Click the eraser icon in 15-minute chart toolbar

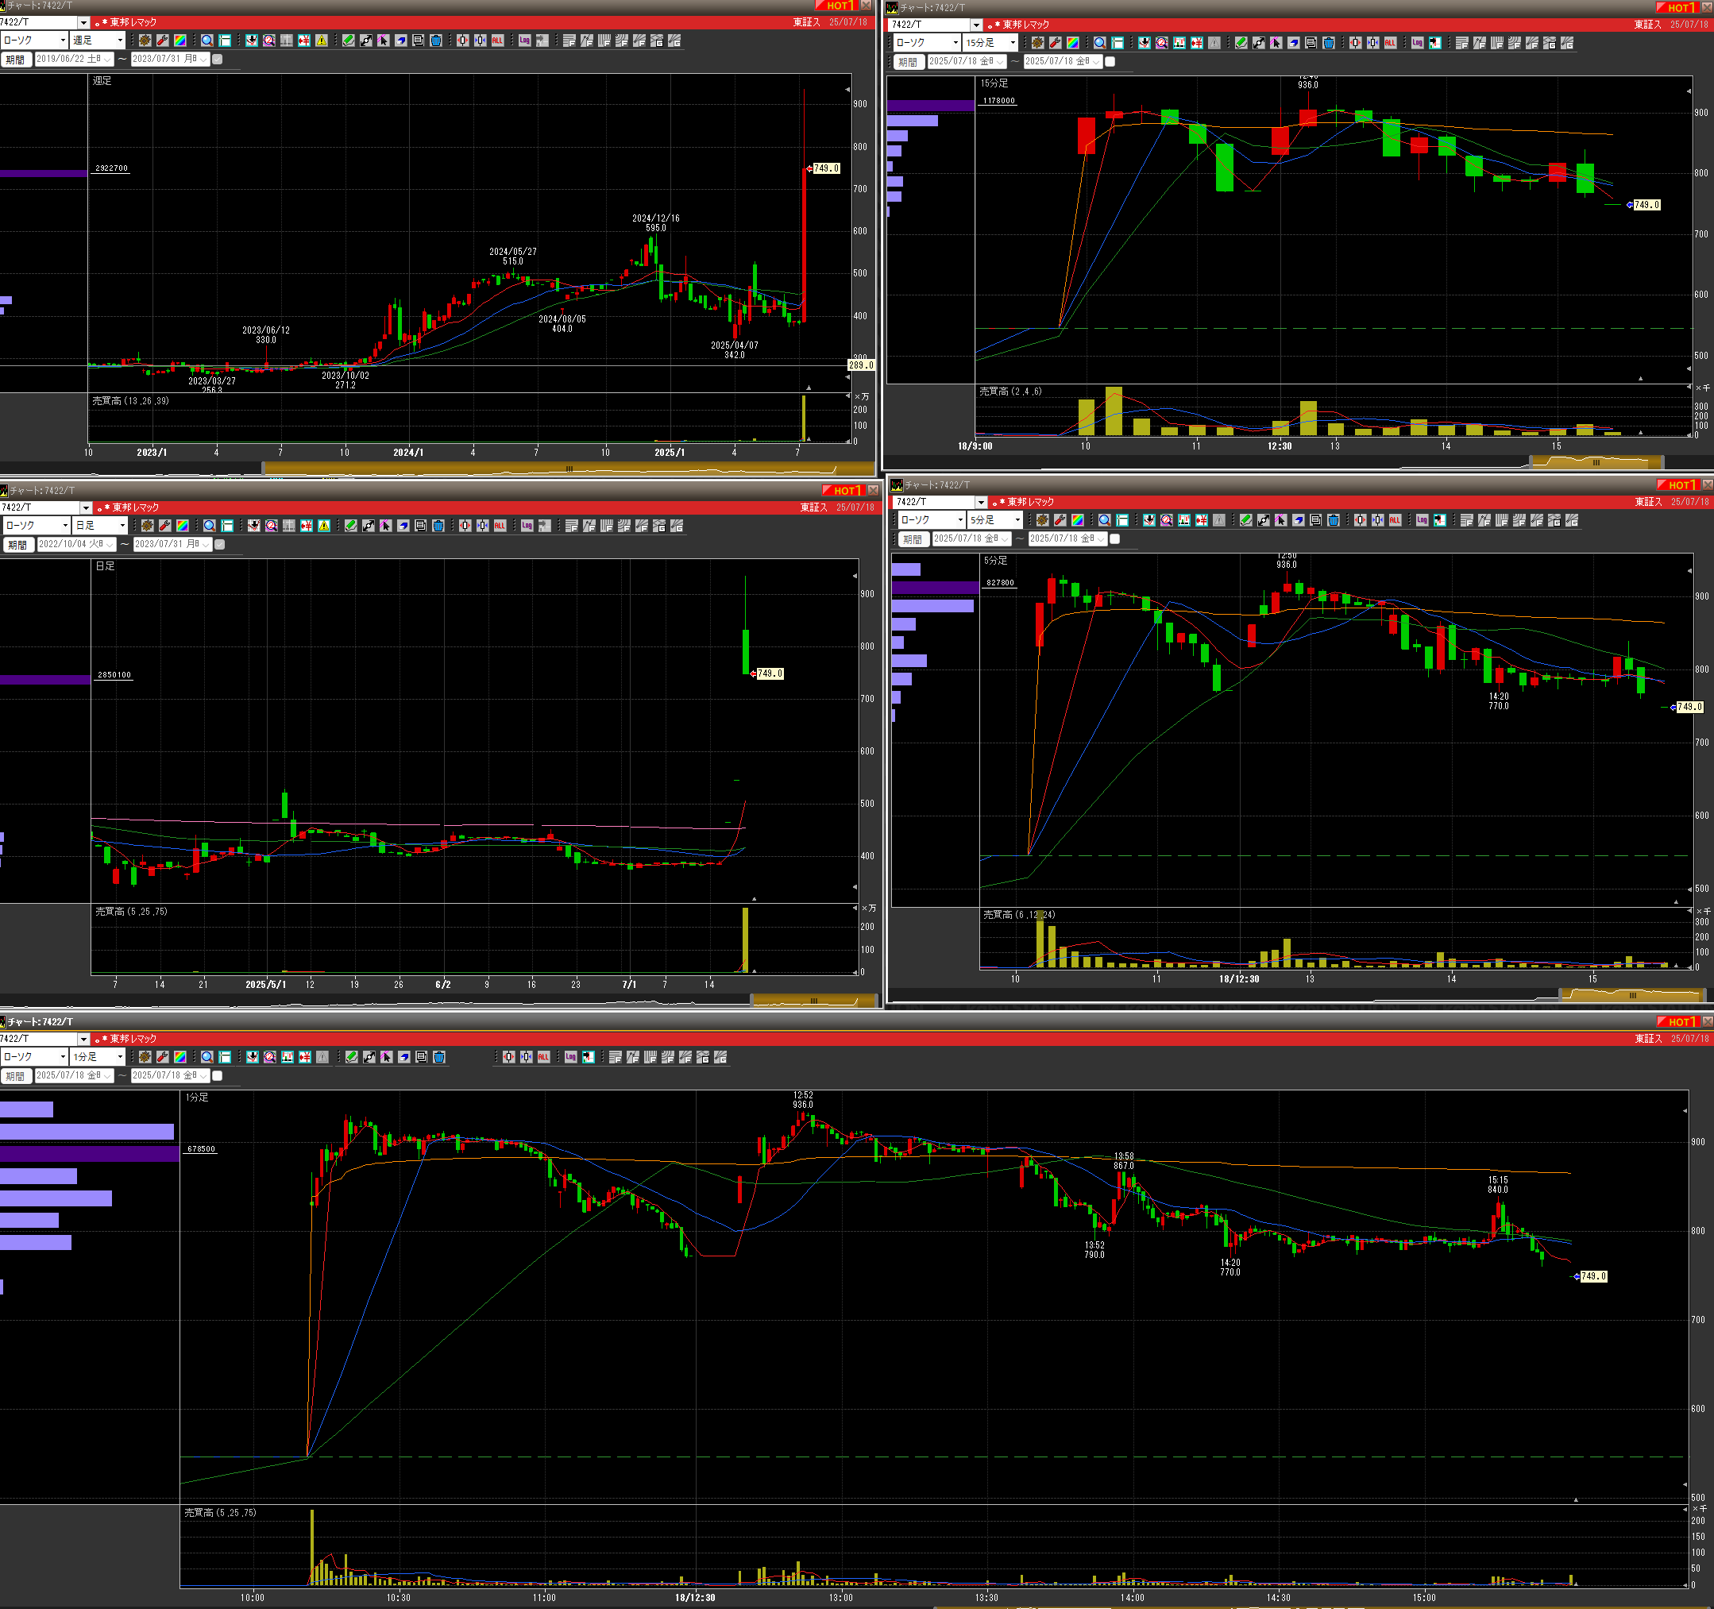[x=1293, y=43]
